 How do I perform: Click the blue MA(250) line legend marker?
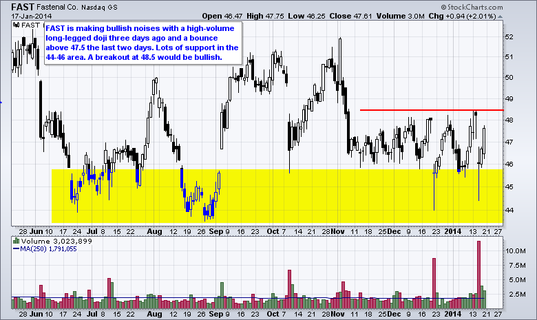[x=16, y=249]
